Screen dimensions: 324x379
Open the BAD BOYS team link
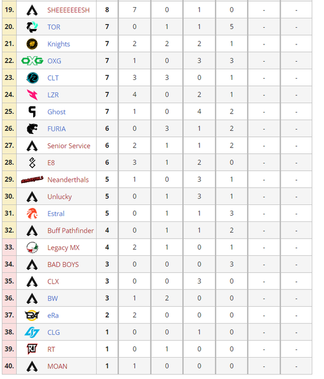(x=63, y=265)
